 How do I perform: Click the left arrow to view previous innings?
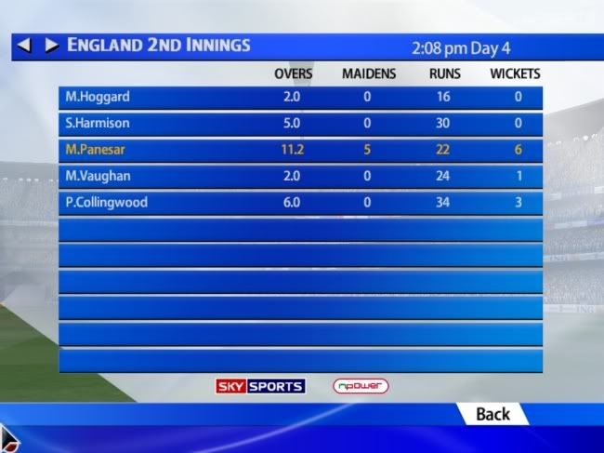click(24, 46)
